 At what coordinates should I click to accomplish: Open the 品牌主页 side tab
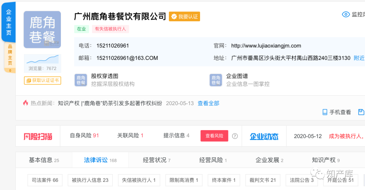pyautogui.click(x=10, y=57)
